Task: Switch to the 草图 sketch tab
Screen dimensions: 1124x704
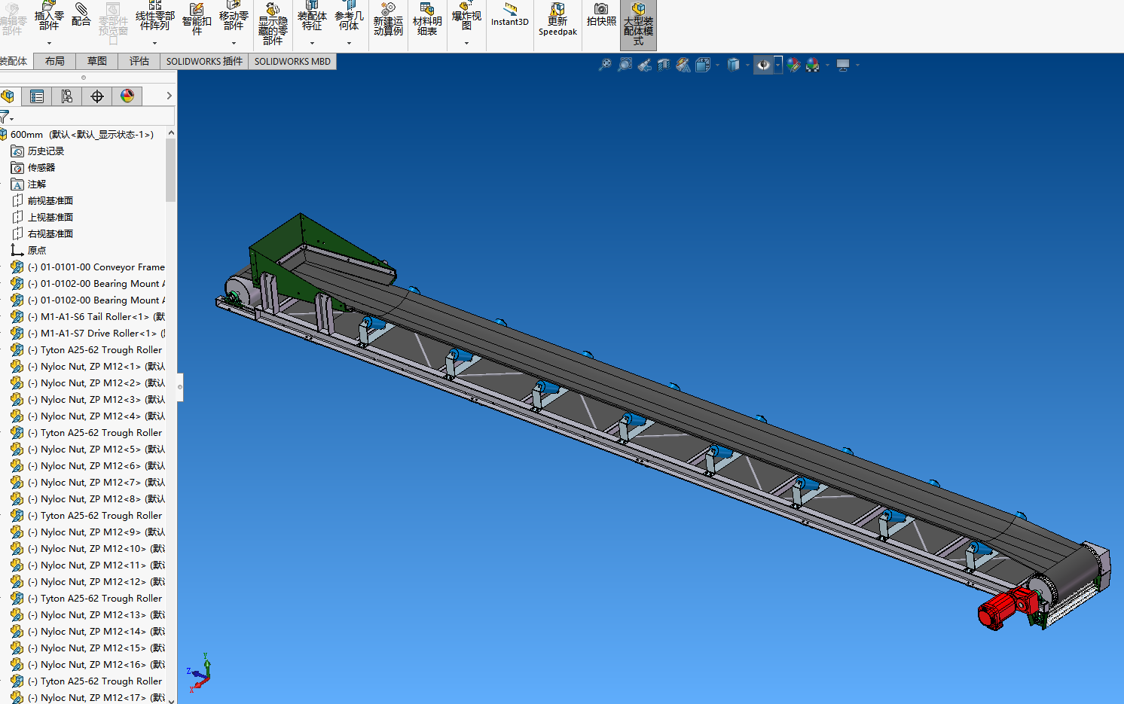Action: pyautogui.click(x=96, y=61)
